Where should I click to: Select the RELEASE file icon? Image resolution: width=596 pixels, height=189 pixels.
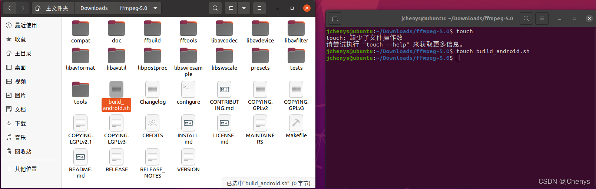[116, 157]
